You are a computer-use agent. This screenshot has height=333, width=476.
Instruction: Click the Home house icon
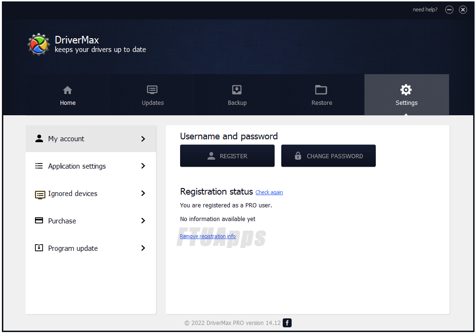coord(68,90)
